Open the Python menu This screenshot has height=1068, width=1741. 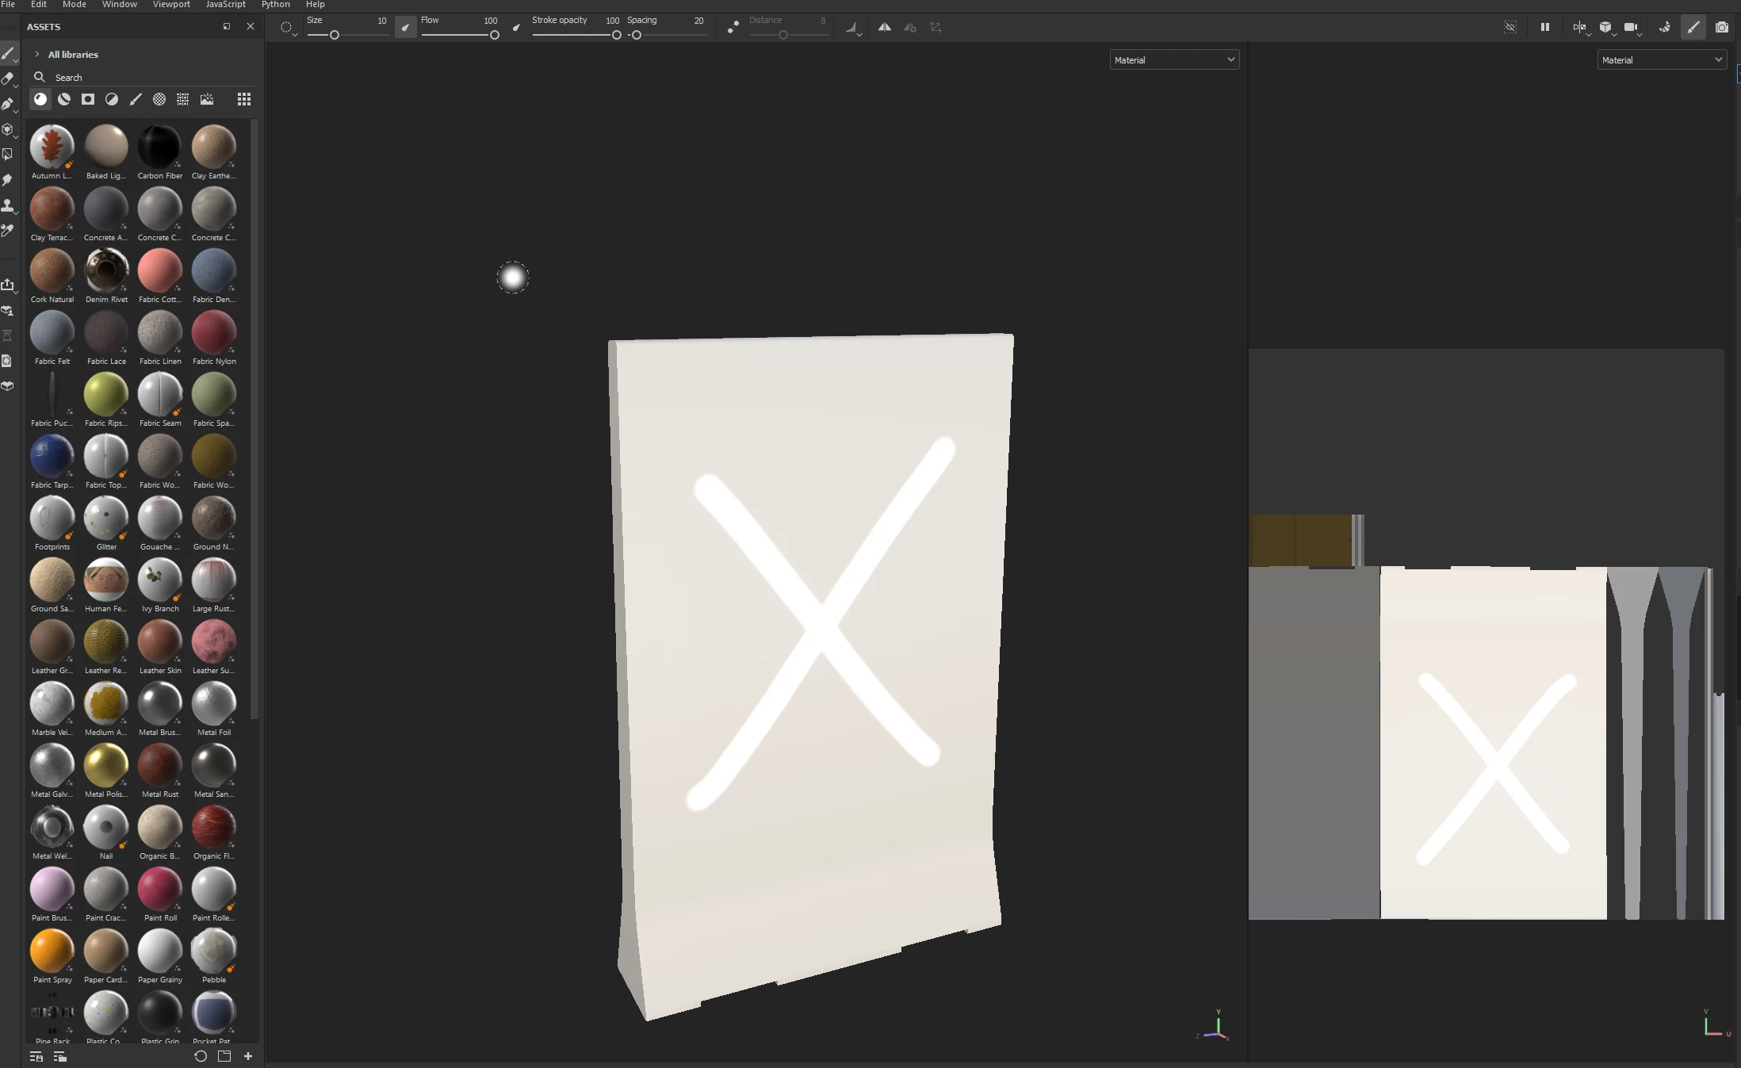275,5
